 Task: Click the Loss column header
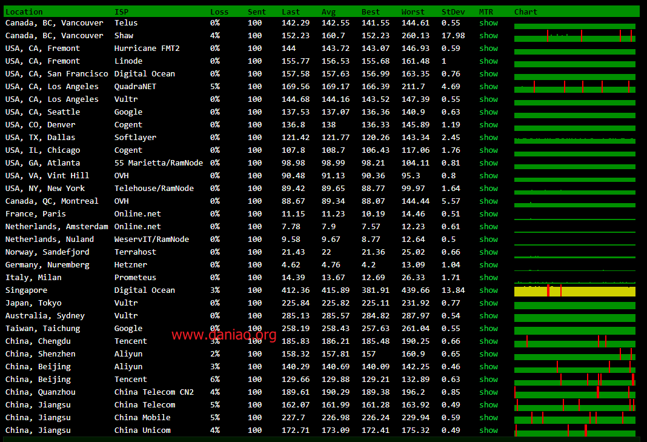(x=219, y=12)
